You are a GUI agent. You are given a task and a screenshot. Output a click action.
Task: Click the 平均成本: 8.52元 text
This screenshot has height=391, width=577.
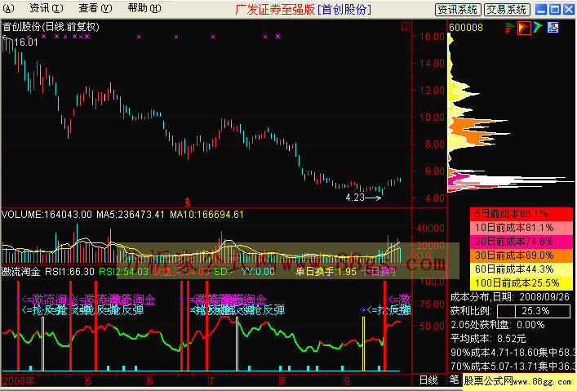488,339
